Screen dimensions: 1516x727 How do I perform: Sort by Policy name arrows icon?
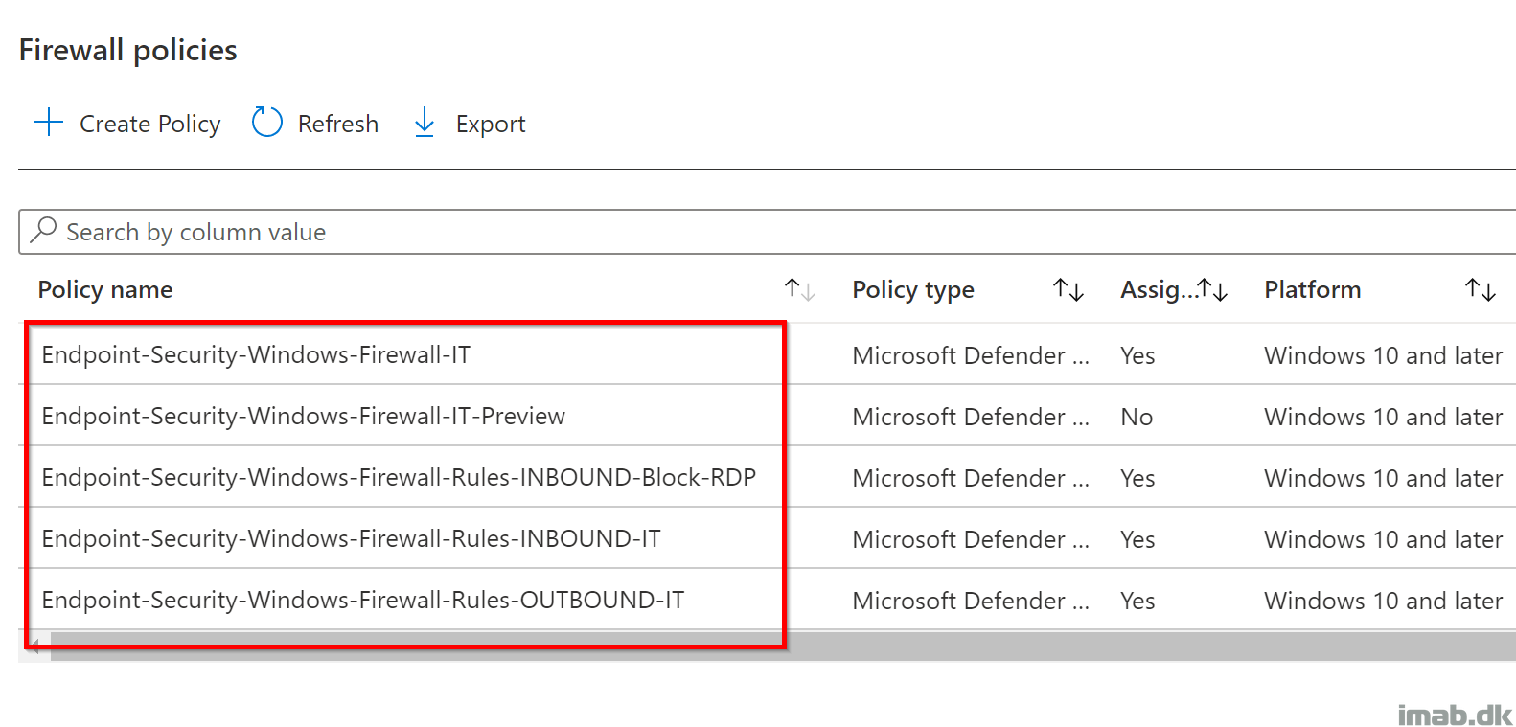(799, 289)
